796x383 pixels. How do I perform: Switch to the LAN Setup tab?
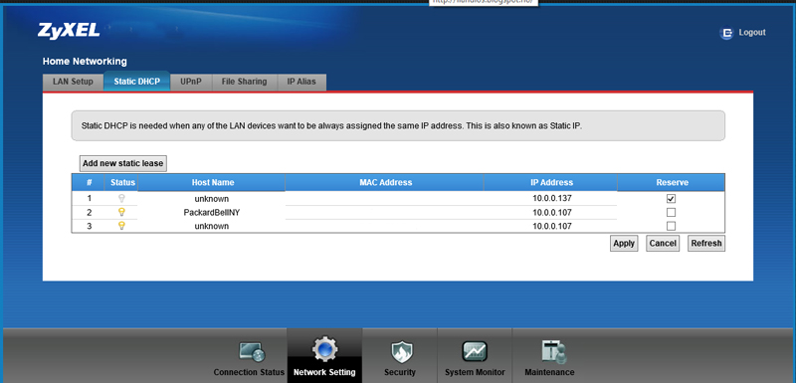[x=73, y=82]
